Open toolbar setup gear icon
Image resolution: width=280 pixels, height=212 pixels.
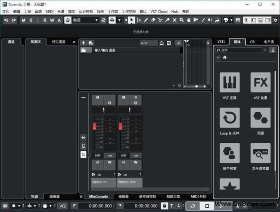pos(275,20)
